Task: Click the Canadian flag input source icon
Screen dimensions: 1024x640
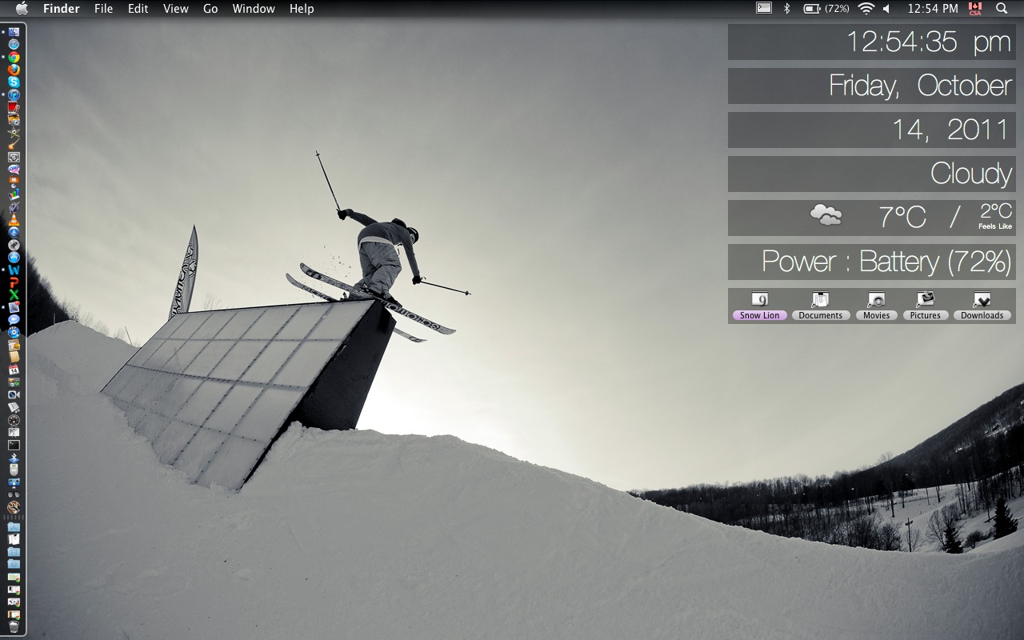Action: pyautogui.click(x=974, y=9)
